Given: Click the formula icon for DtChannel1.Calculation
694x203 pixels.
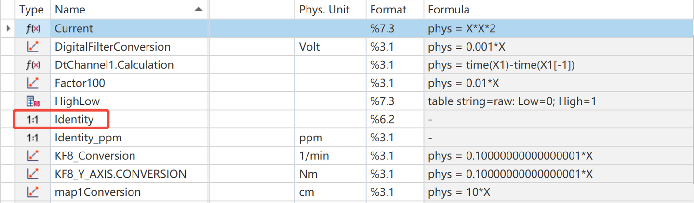Looking at the screenshot, I should coord(33,65).
